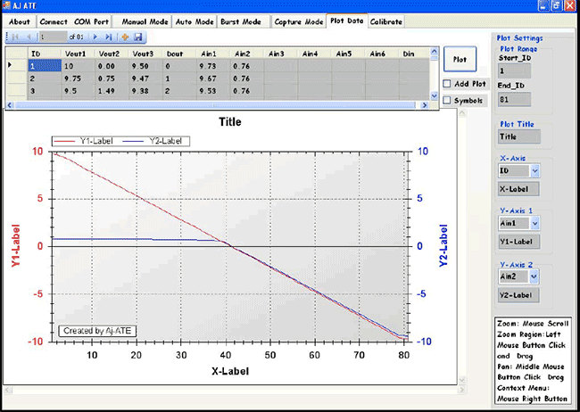This screenshot has width=580, height=412.
Task: Edit the Plot Title text field
Action: [519, 136]
